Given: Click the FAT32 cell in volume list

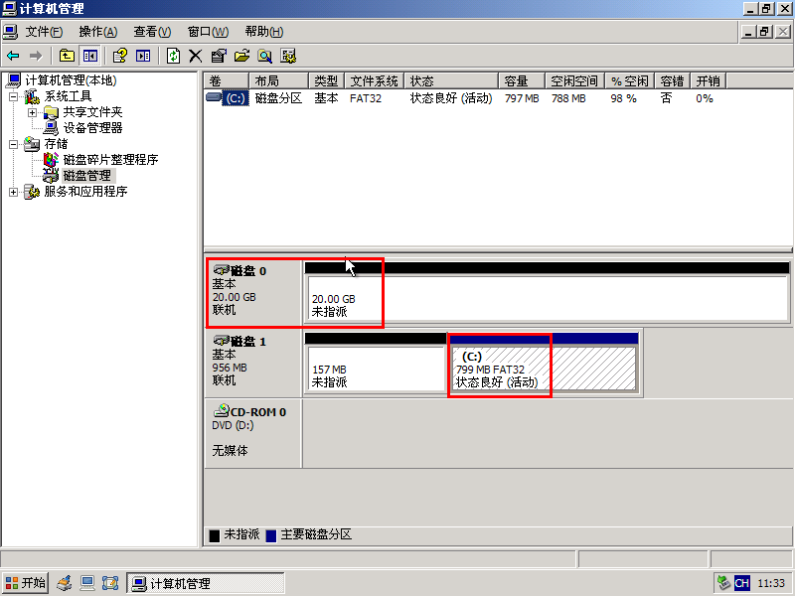Looking at the screenshot, I should (x=366, y=98).
